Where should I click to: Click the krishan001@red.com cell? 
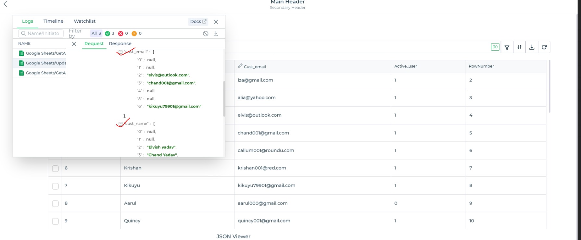click(x=312, y=168)
